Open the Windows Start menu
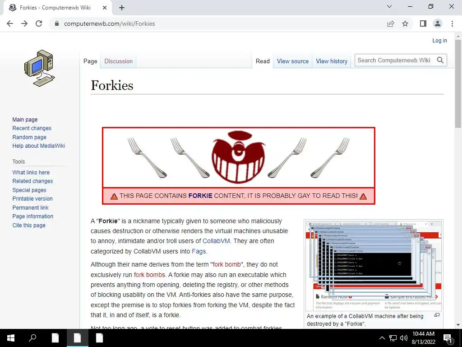The width and height of the screenshot is (462, 347). pos(11,338)
